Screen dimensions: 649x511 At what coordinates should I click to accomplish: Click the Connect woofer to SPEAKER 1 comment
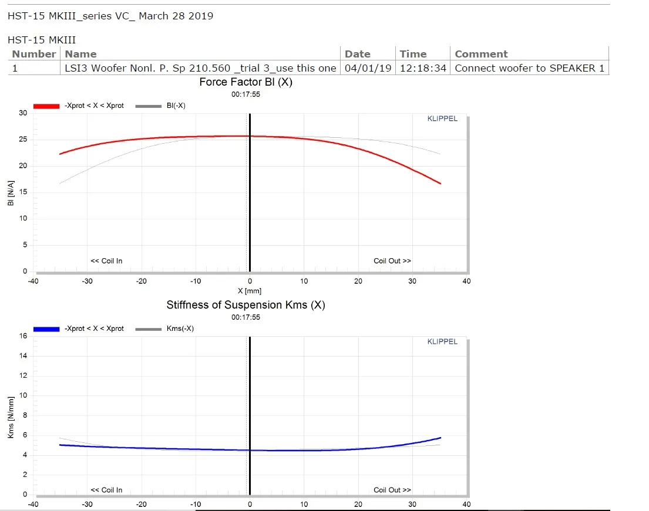tap(529, 68)
